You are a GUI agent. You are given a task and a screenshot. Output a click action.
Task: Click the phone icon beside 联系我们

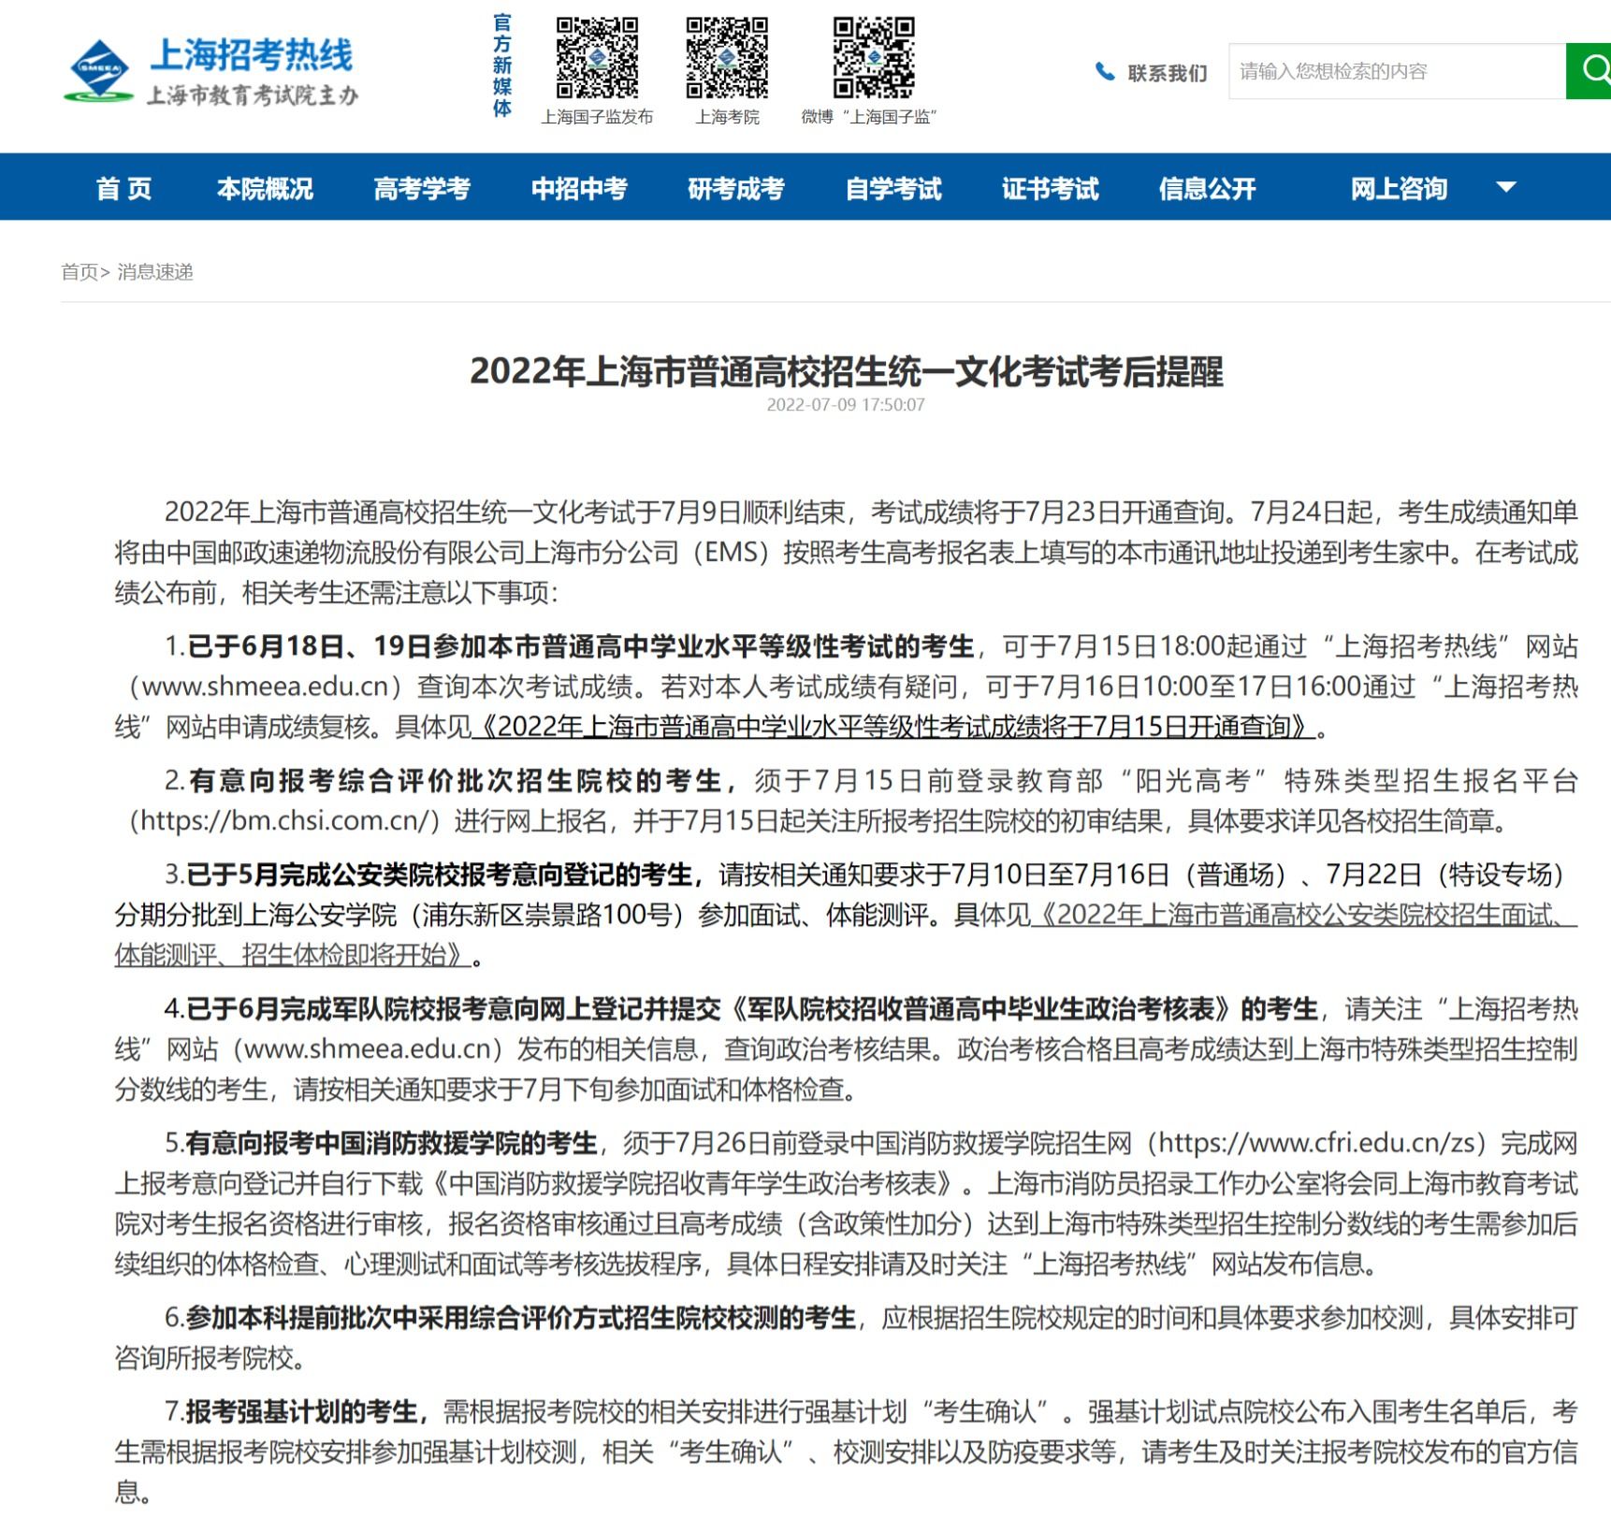pyautogui.click(x=1105, y=72)
